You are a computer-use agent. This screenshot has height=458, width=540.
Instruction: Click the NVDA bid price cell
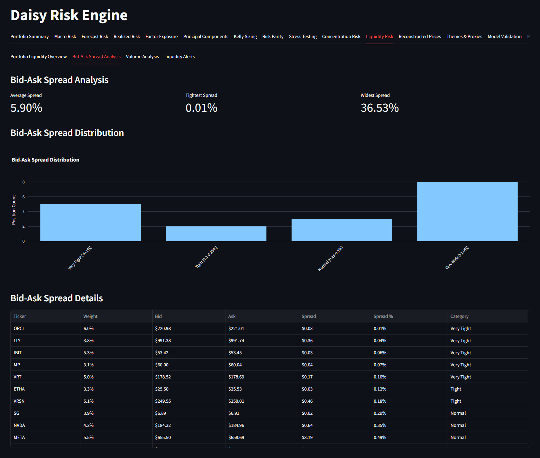(163, 425)
